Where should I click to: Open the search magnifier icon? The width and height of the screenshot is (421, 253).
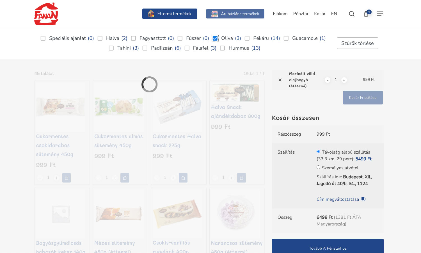coord(351,14)
